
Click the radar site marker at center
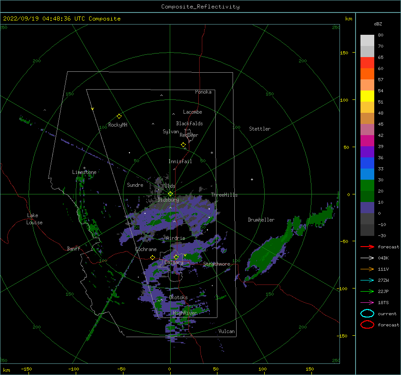(x=170, y=194)
